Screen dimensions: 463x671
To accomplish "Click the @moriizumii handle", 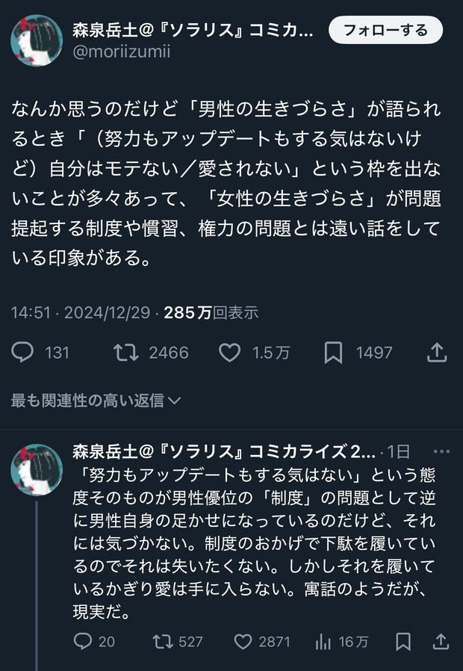I will pyautogui.click(x=121, y=52).
